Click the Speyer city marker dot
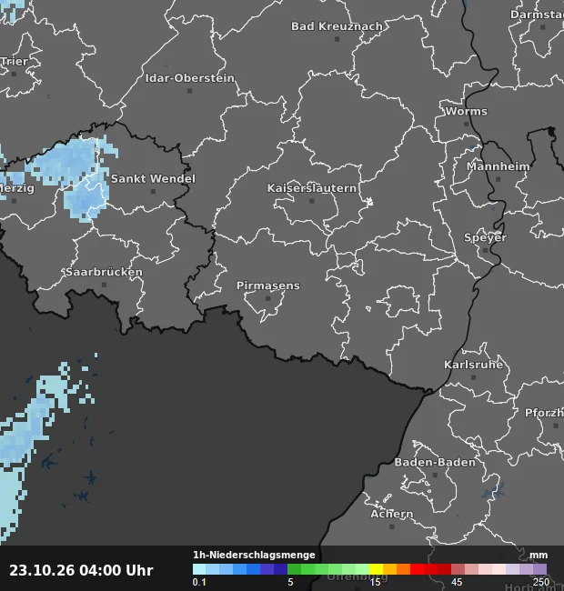Viewport: 564px width, 591px height. (485, 250)
